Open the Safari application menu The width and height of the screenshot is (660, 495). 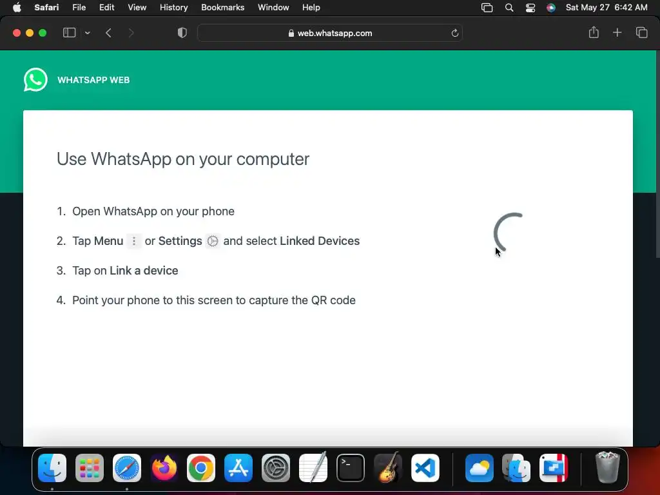coord(46,8)
